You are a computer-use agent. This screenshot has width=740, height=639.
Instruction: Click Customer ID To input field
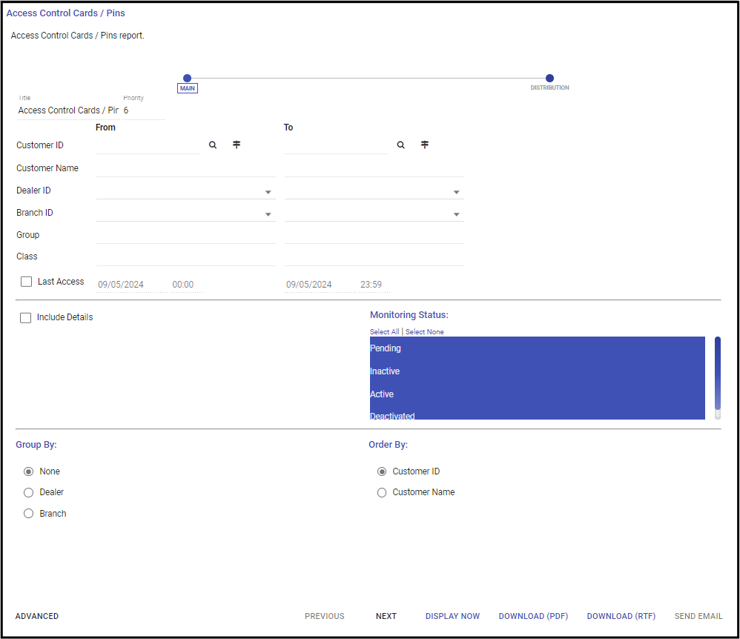336,145
